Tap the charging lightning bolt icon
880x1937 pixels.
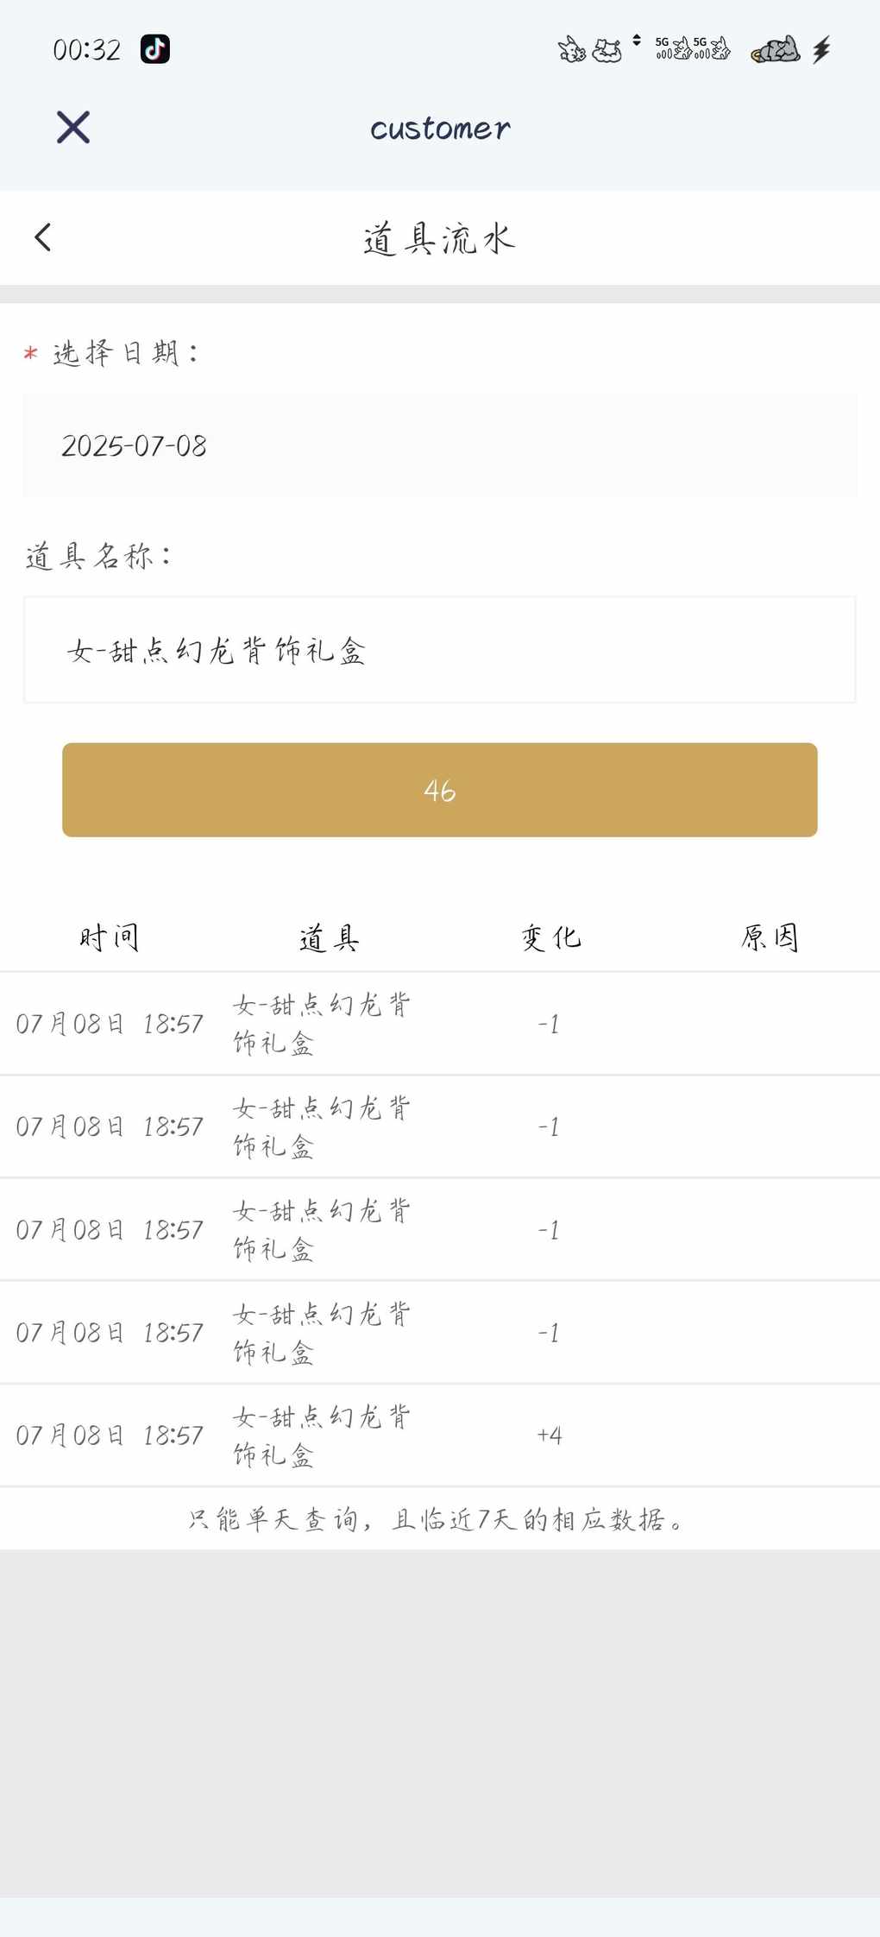[x=821, y=50]
